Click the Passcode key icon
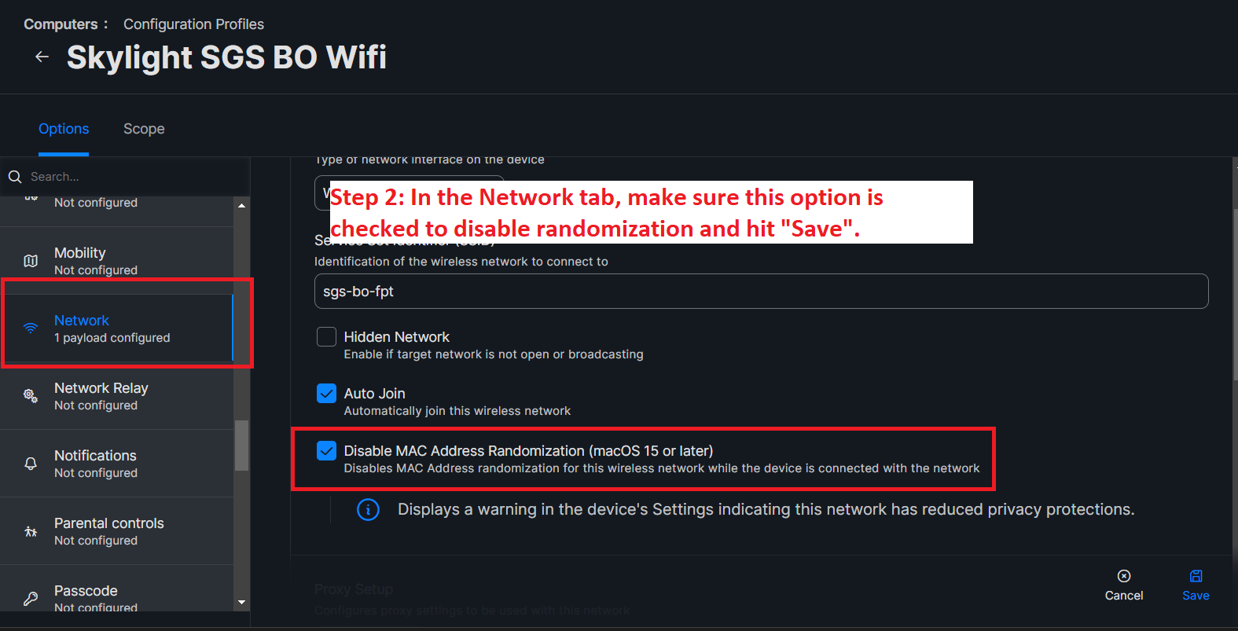 click(31, 599)
